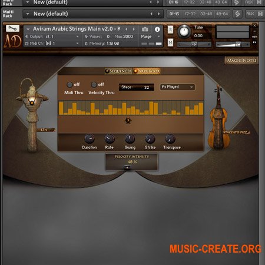Open the Midi Ch [A] 1 dropdown
This screenshot has height=265, width=265.
point(52,44)
